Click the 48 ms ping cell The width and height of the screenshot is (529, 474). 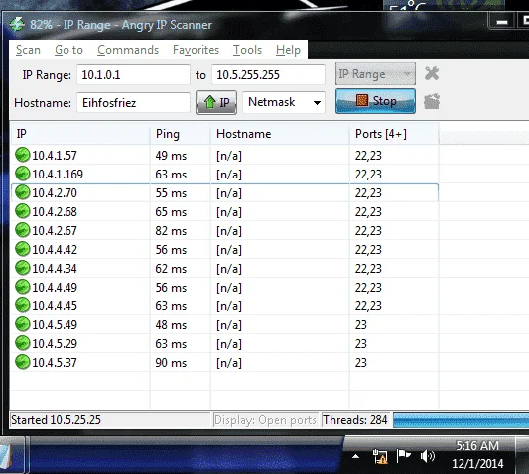(x=171, y=325)
